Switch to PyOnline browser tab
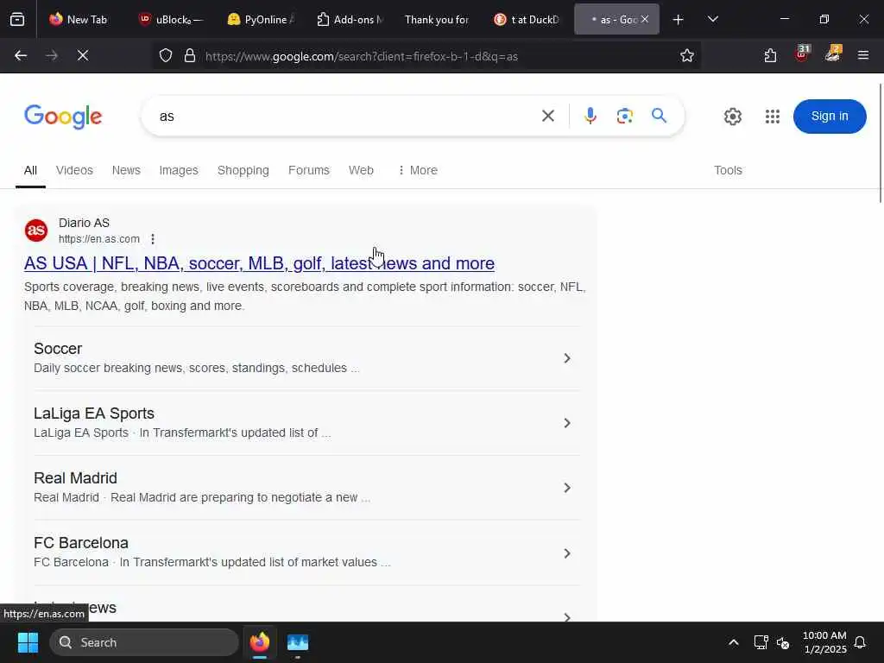 point(262,20)
